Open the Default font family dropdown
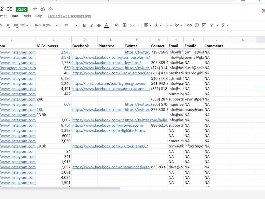 tap(46, 25)
